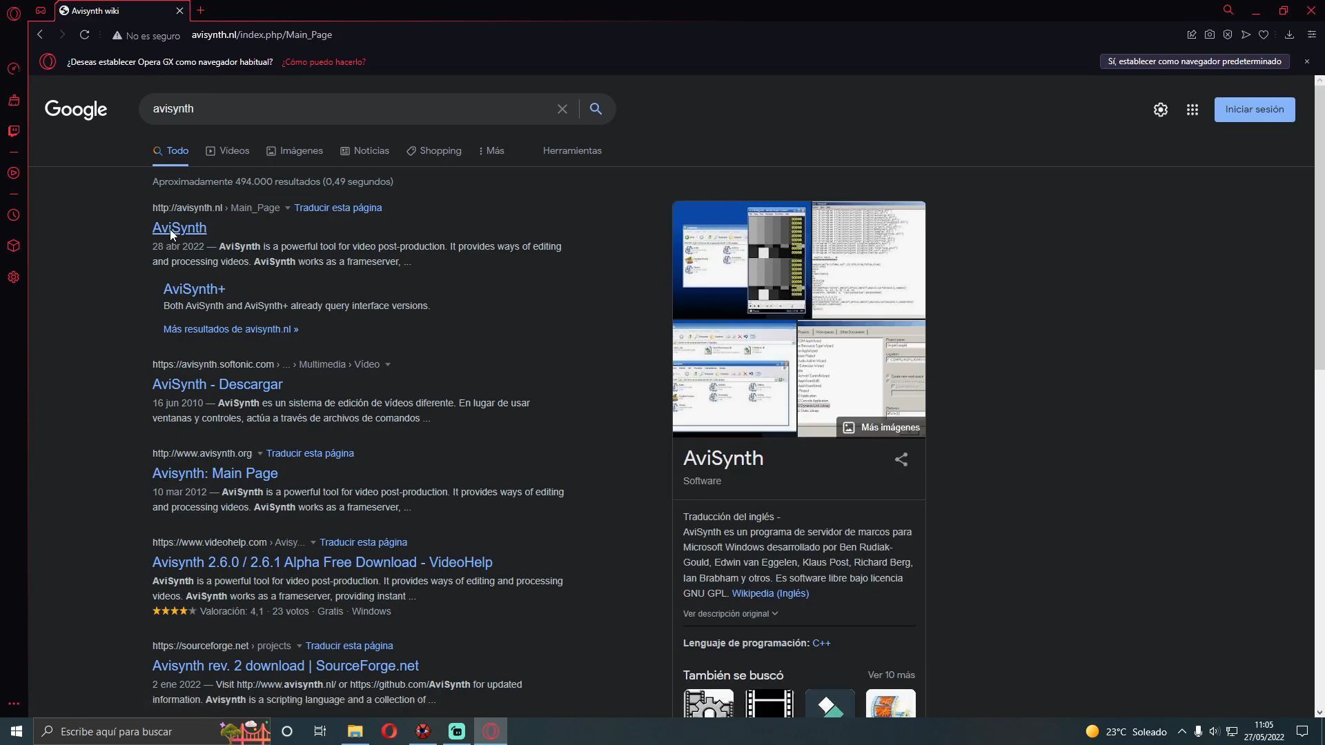1325x745 pixels.
Task: Open Google quick settings gear
Action: (x=1161, y=110)
